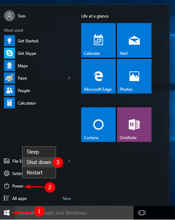Open the Mail tile
Viewport: 175px width, 220px height.
tap(134, 40)
